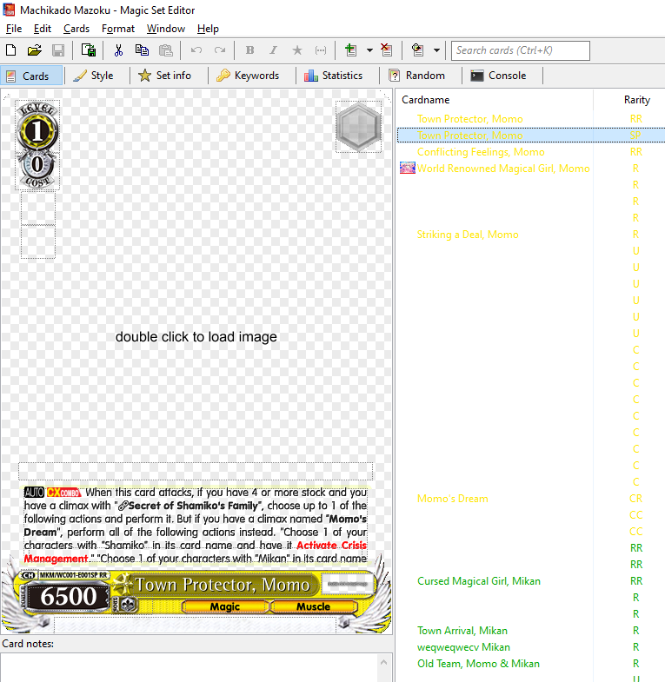Open the Console tab
The image size is (665, 682).
499,76
